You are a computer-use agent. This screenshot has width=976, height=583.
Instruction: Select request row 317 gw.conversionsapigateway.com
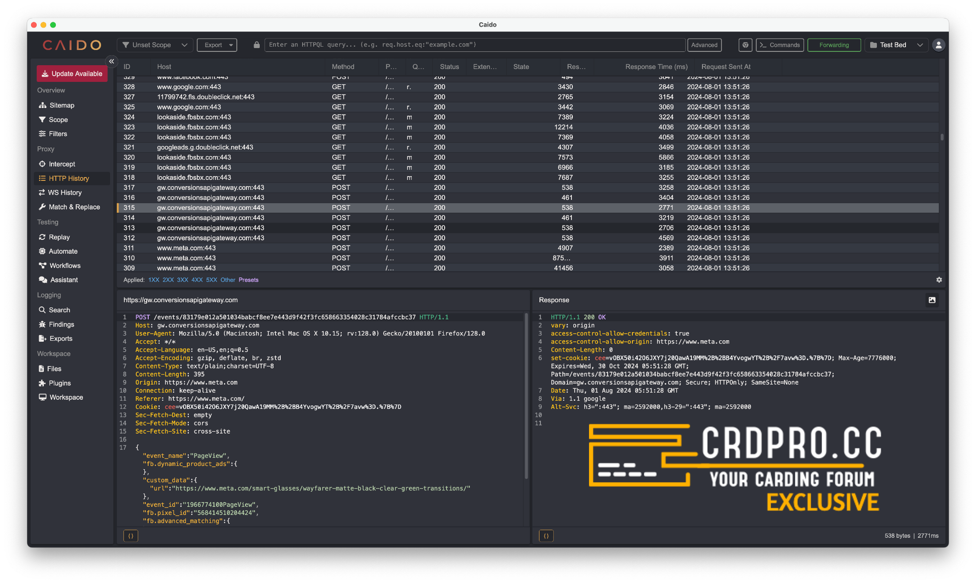528,188
